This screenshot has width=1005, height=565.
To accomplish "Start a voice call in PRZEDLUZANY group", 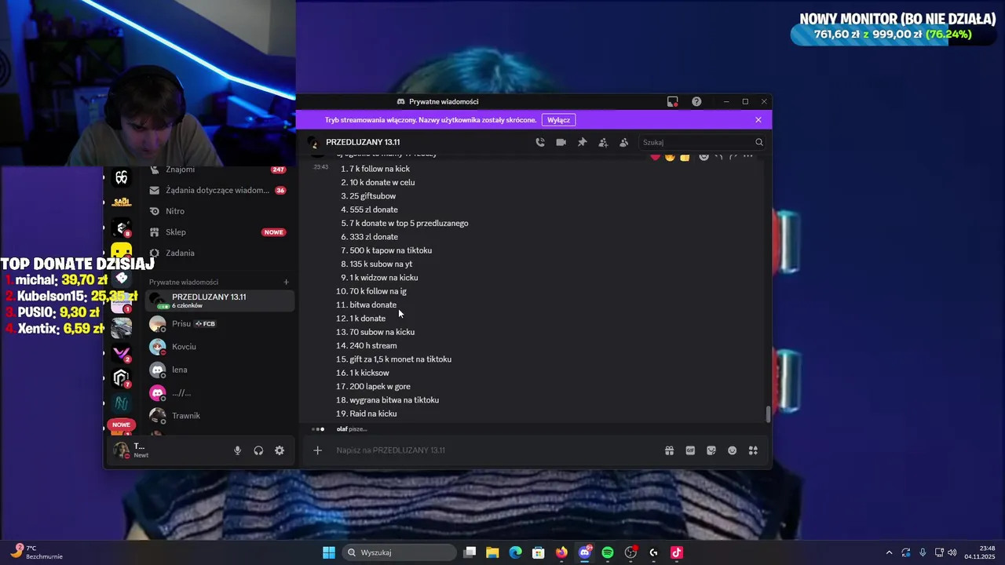I will click(540, 142).
